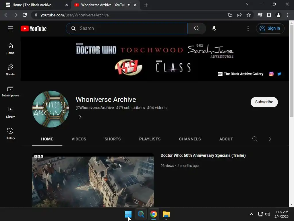Bookmark this page with the star

point(248,15)
